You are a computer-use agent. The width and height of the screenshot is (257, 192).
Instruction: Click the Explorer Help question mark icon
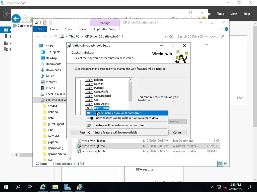227,29
